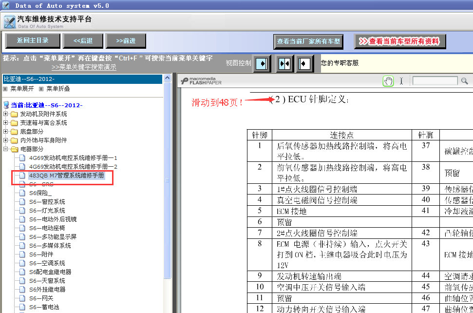Screen dimensions: 473x313
Task: Click folder icon of 内外饰与车身附件
Action: point(14,140)
